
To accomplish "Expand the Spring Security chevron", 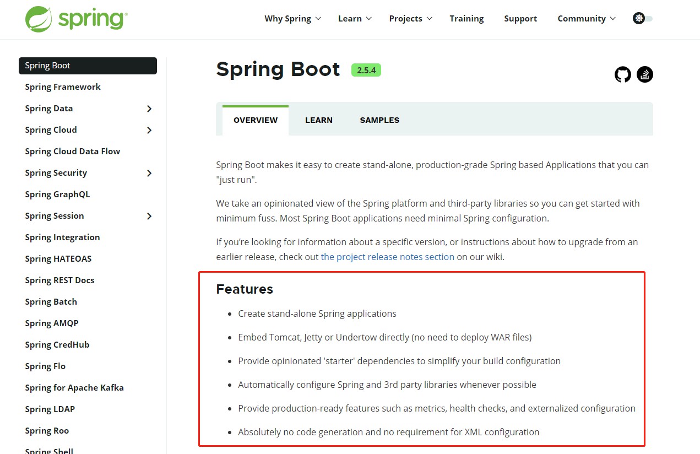I will tap(149, 173).
